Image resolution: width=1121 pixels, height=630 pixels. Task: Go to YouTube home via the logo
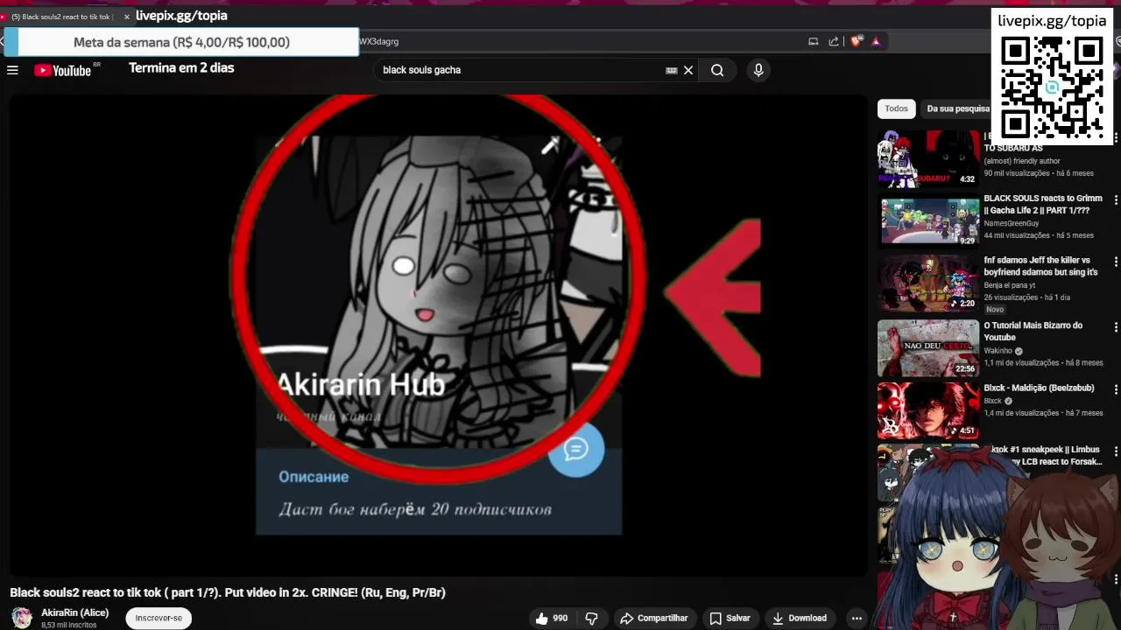point(62,70)
